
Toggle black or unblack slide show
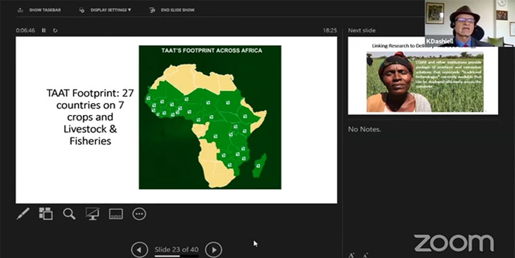92,214
